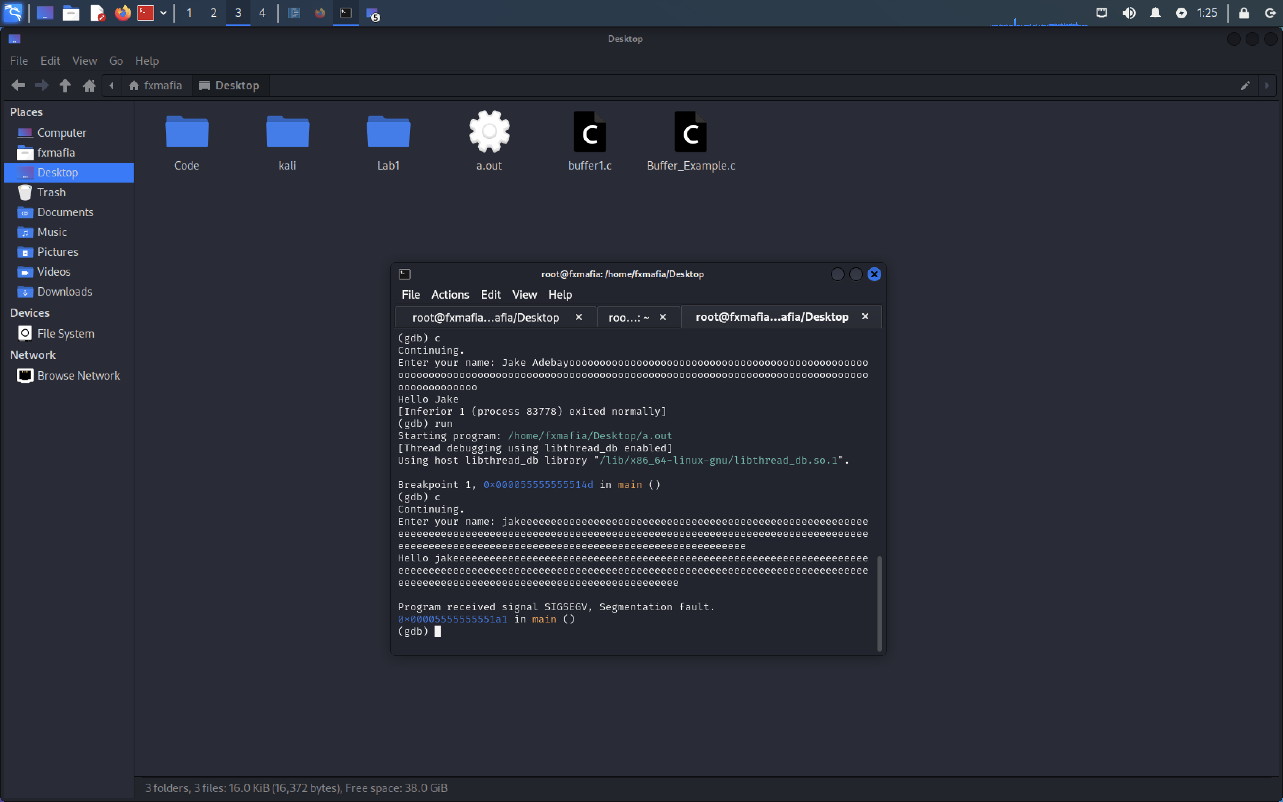This screenshot has height=802, width=1283.
Task: Close the first terminal tab
Action: (x=579, y=317)
